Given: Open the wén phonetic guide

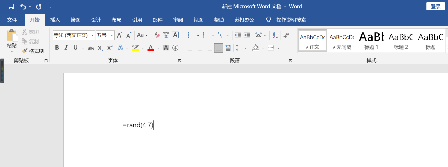Looking at the screenshot, I should click(x=166, y=35).
